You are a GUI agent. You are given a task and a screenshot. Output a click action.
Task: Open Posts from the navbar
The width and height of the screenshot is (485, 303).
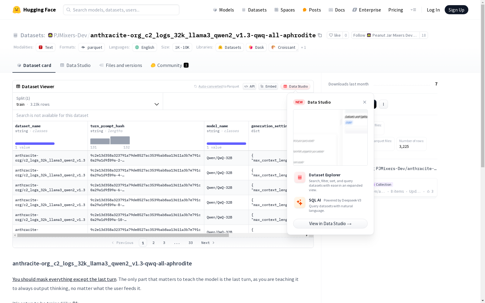click(312, 10)
